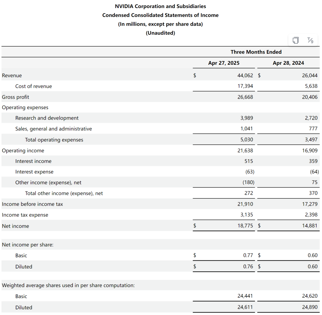This screenshot has width=322, height=315.
Task: Select the SG&A value 1,041
Action: (247, 129)
